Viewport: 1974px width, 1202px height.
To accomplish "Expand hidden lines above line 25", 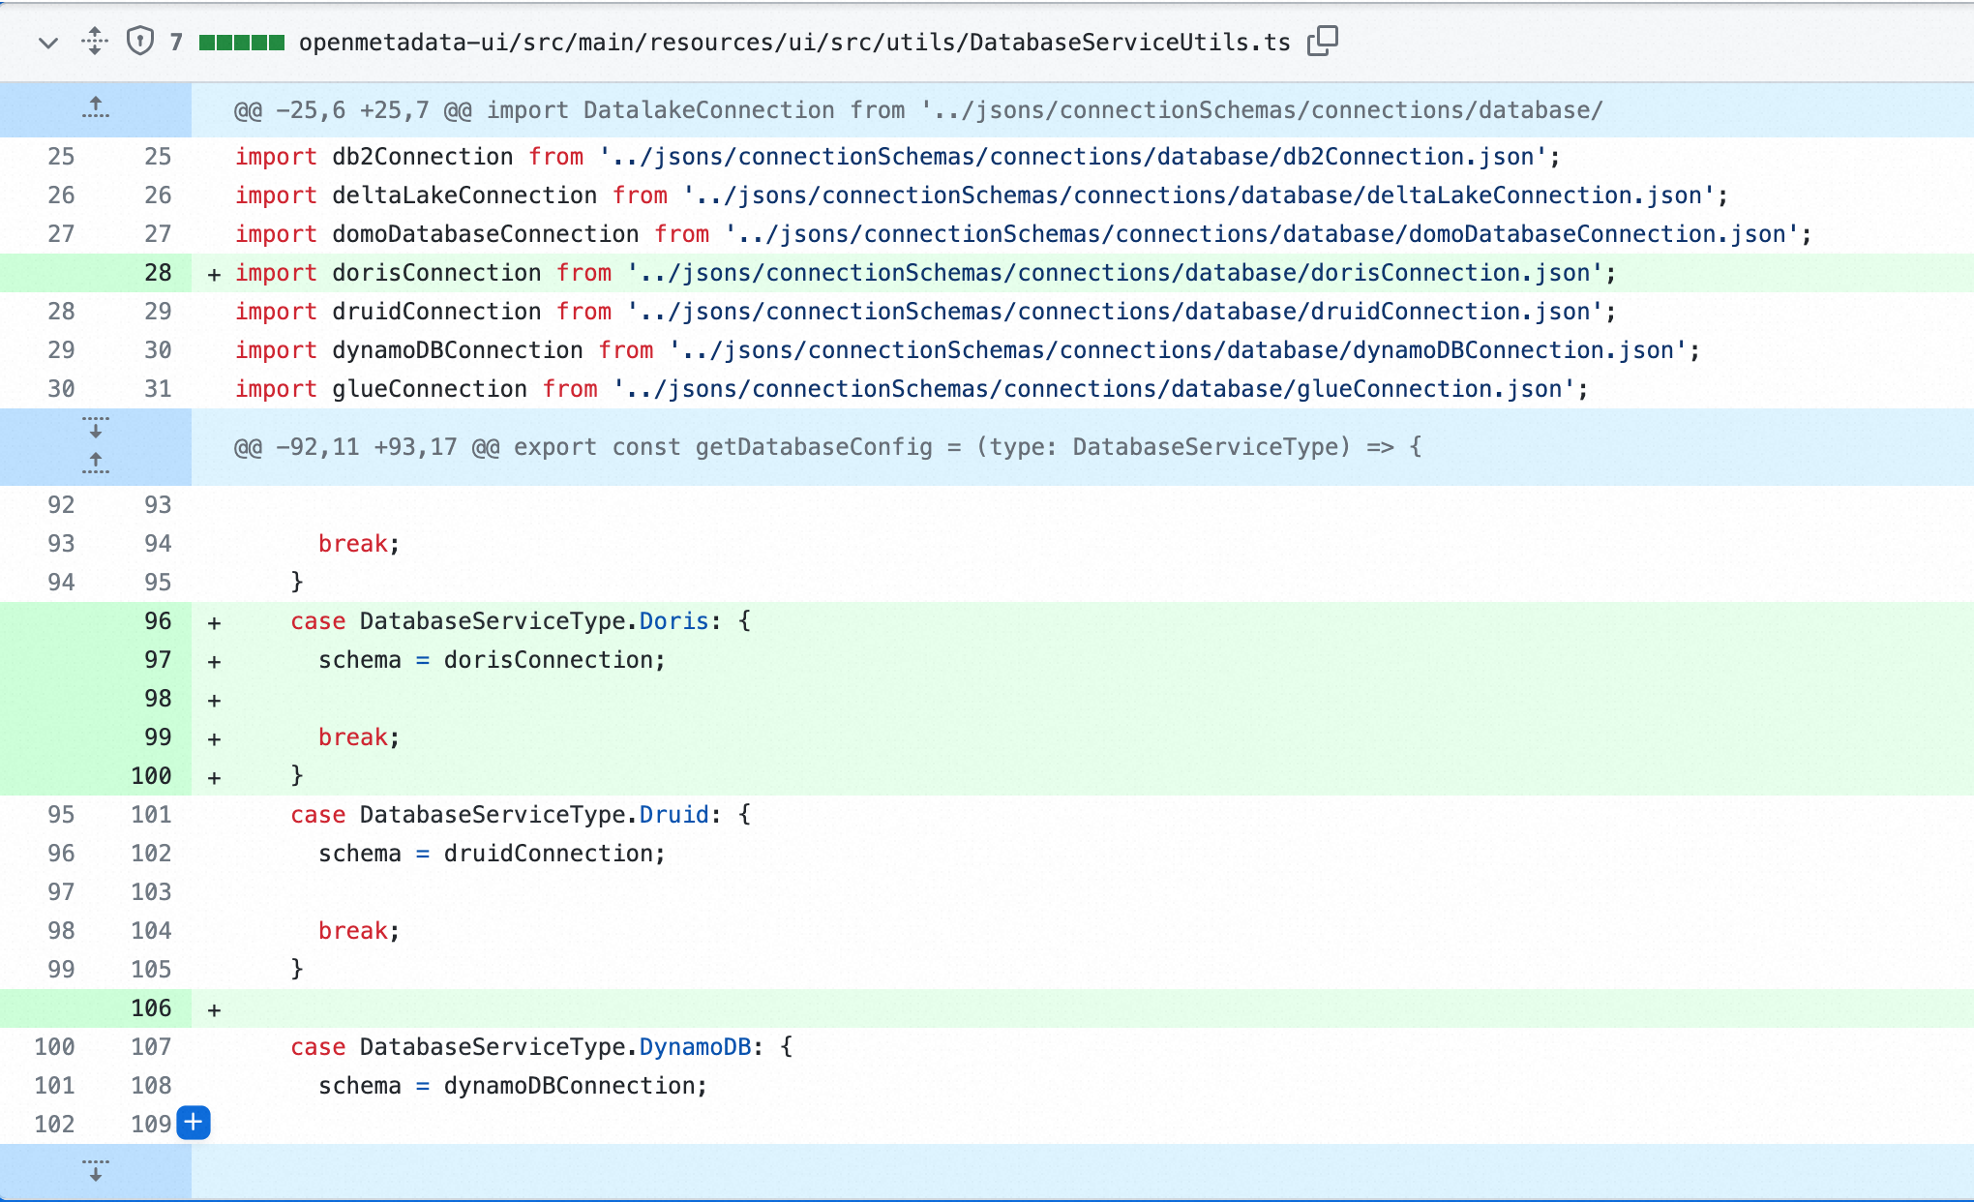I will pyautogui.click(x=95, y=108).
